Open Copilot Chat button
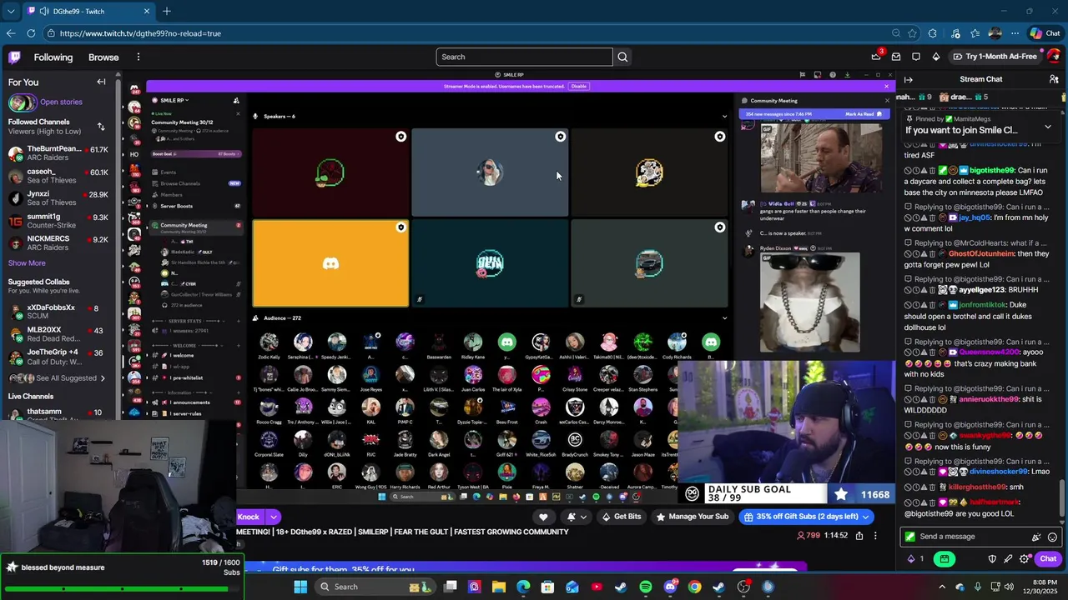1068x600 pixels. click(1045, 33)
